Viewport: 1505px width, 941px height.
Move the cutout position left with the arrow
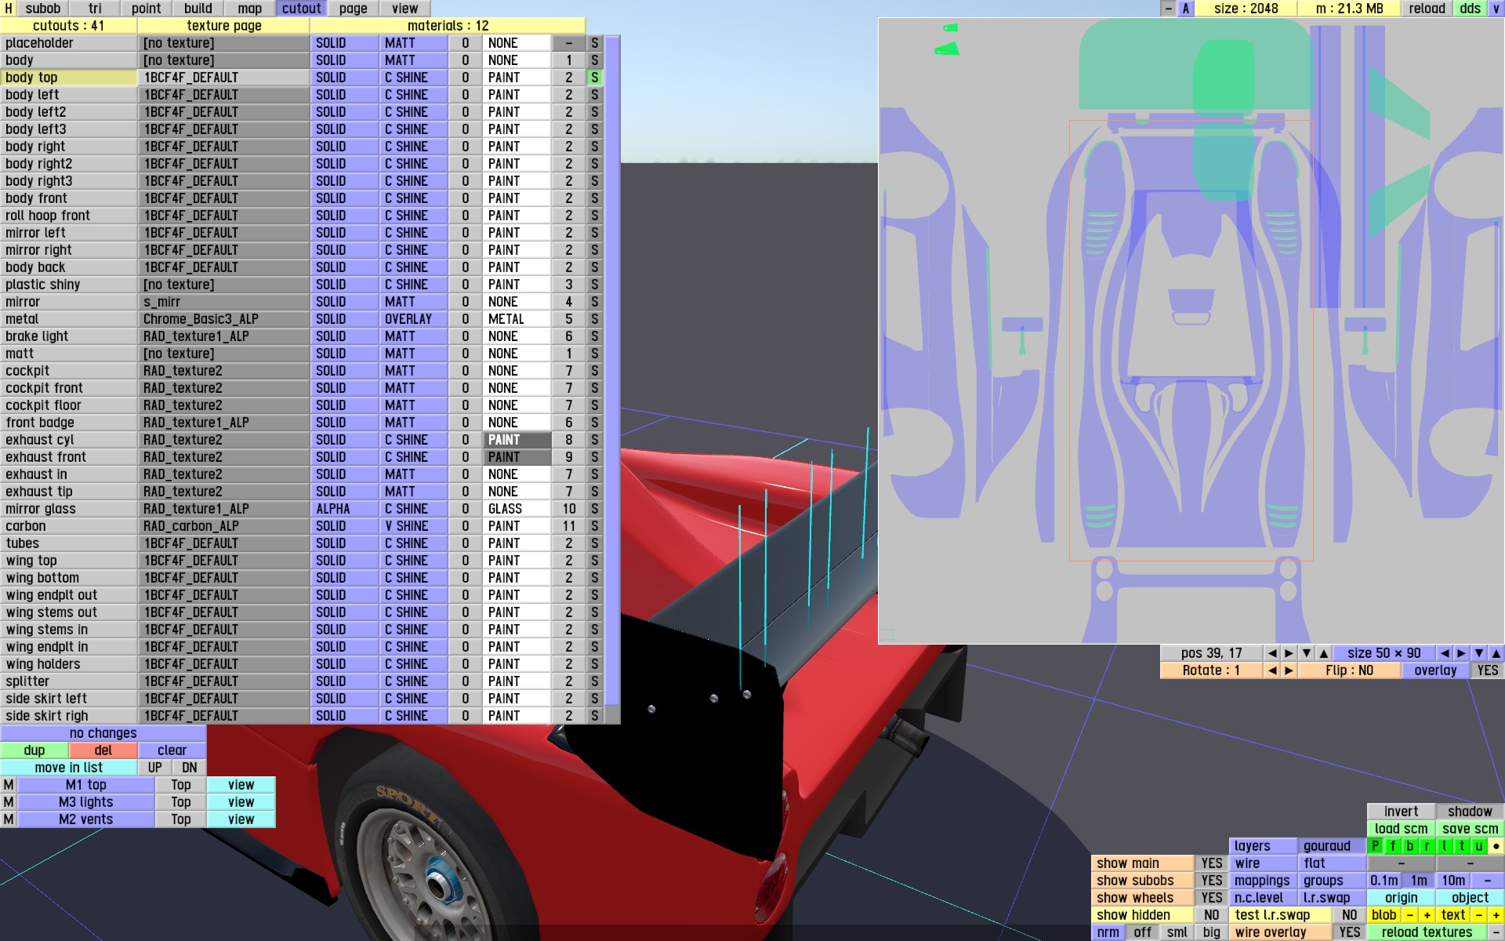click(x=1271, y=653)
